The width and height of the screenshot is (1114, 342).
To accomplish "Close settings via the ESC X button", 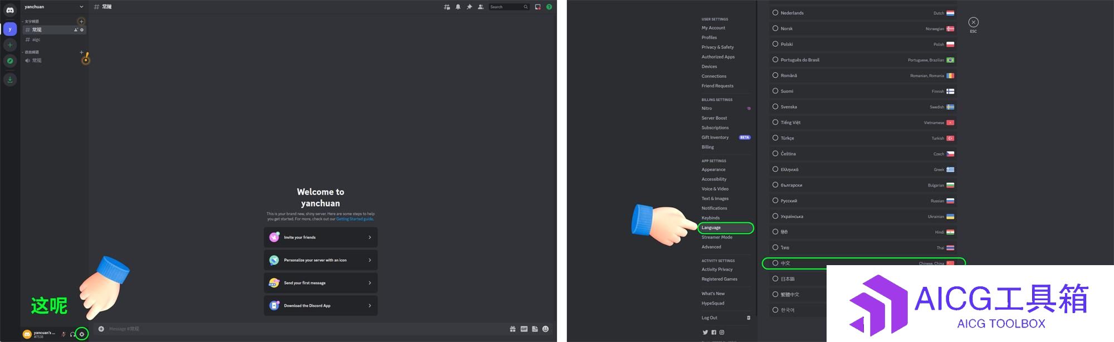I will (973, 22).
